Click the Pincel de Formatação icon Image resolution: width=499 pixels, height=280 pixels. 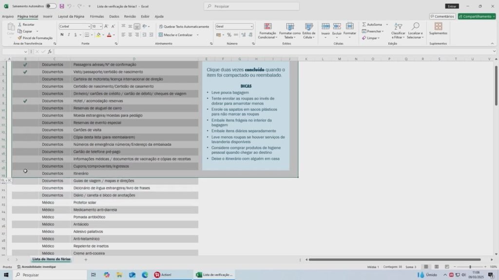(20, 38)
